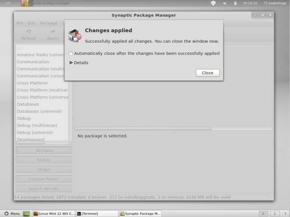The height and width of the screenshot is (217, 290).
Task: Open the howtoforge user menu
Action: point(275,3)
